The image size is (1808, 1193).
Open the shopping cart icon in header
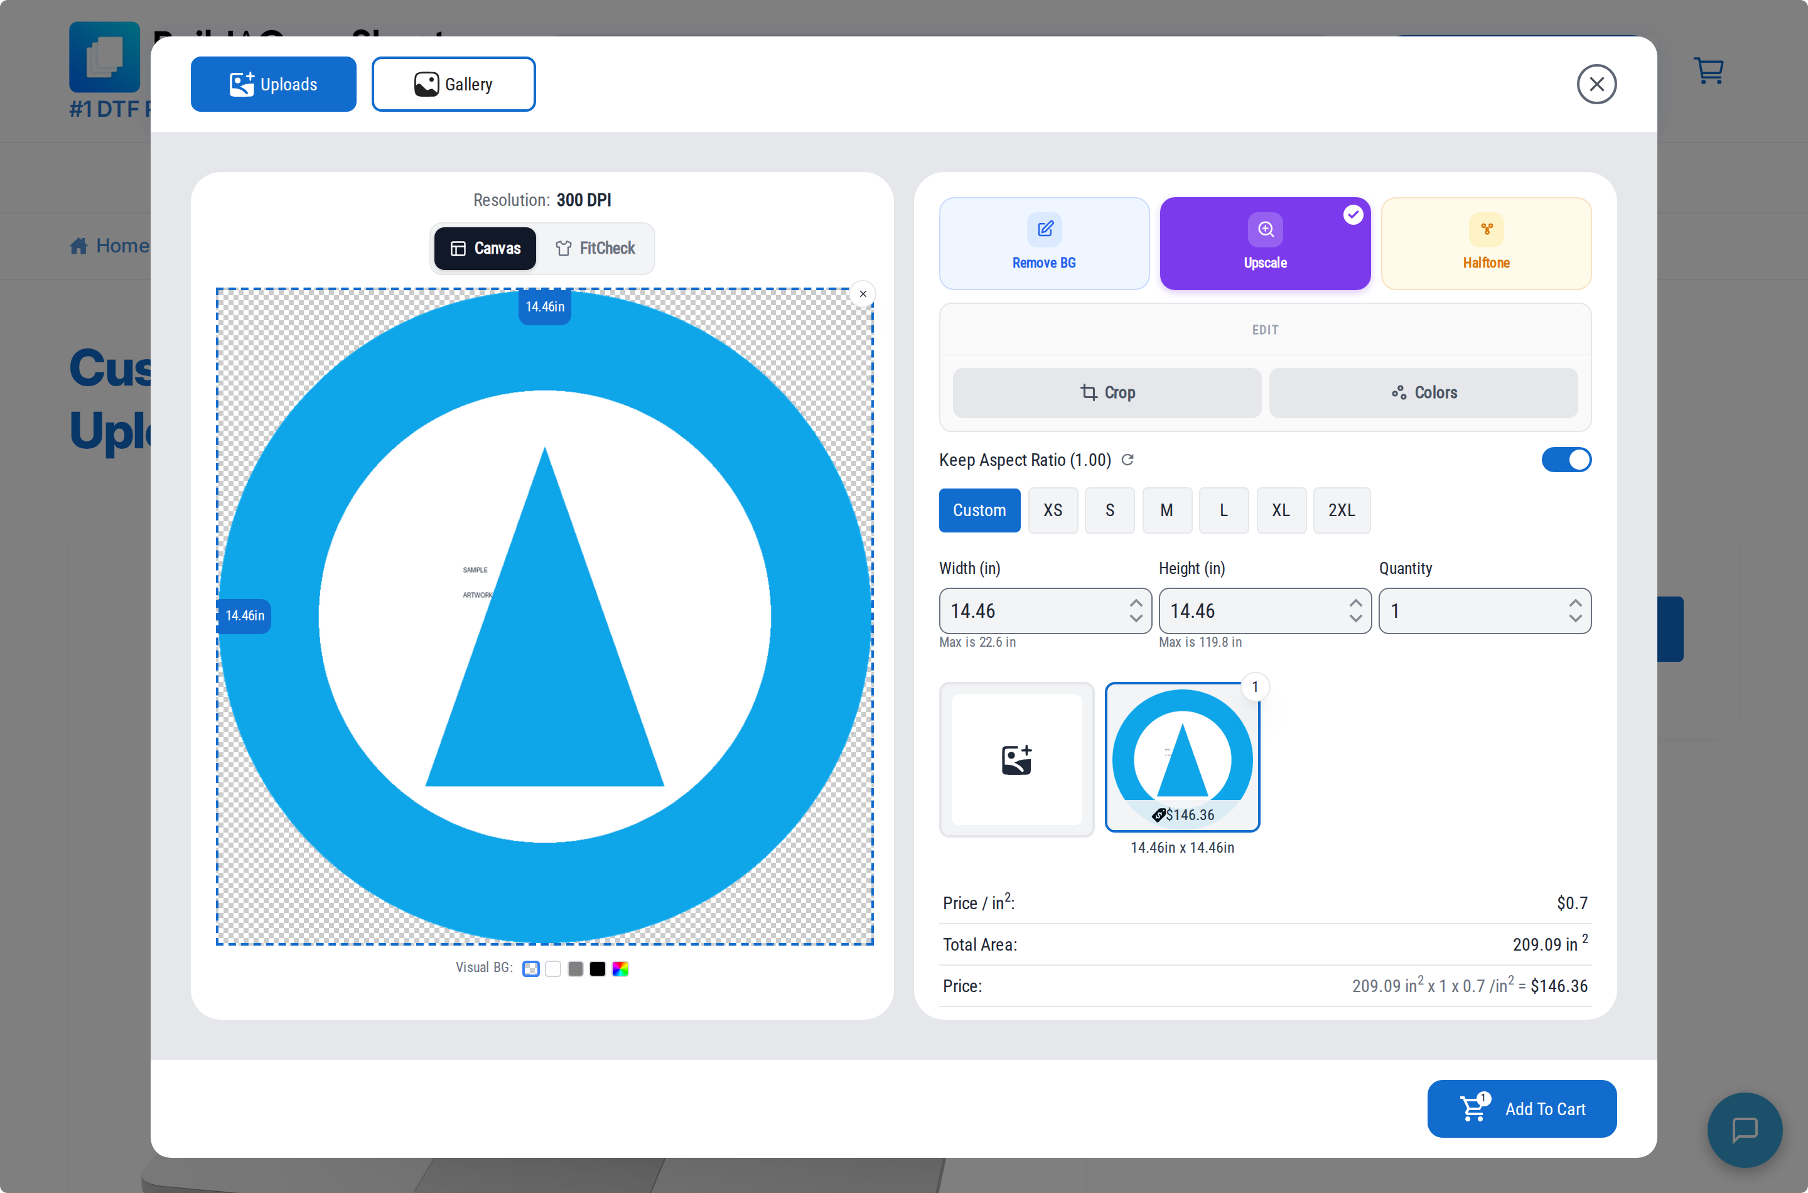1708,71
